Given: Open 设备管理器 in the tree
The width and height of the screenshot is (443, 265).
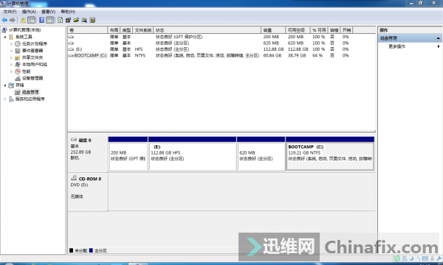Looking at the screenshot, I should [32, 78].
